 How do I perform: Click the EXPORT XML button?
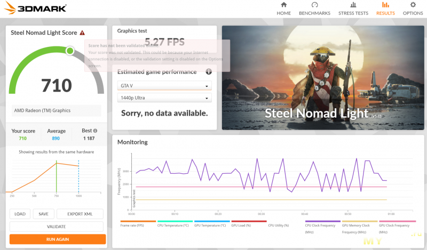80,214
